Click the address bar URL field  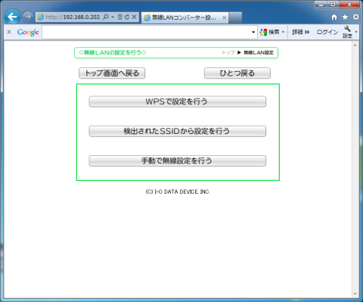coord(73,17)
